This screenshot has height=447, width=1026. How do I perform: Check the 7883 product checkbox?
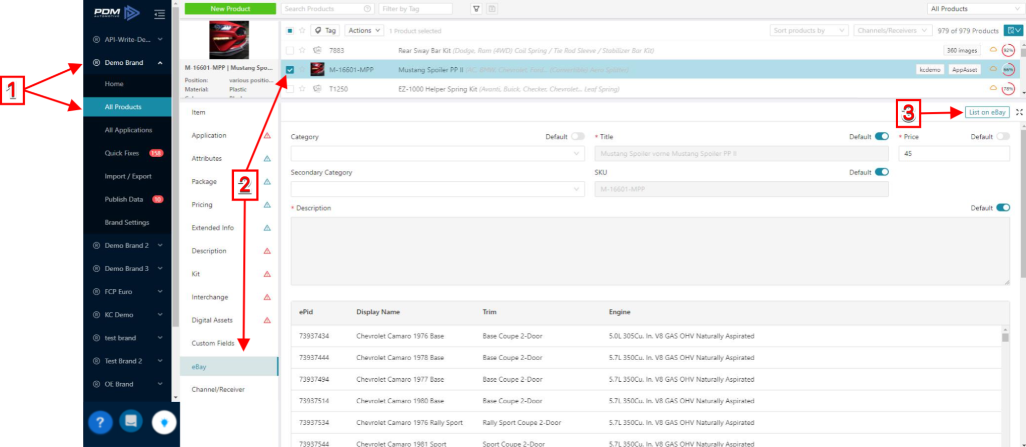pyautogui.click(x=290, y=50)
